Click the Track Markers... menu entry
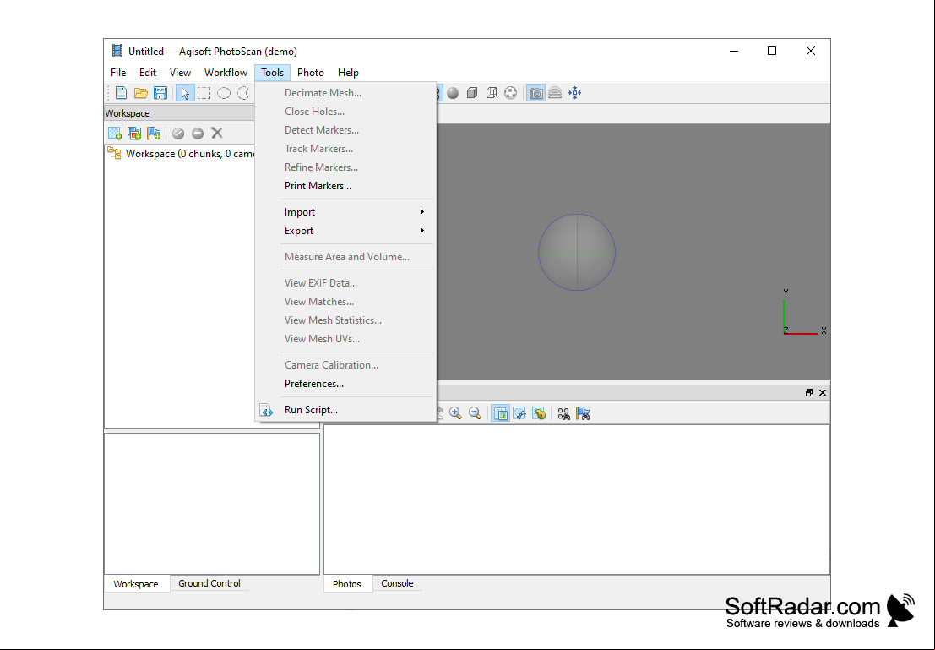Image resolution: width=935 pixels, height=650 pixels. tap(345, 148)
